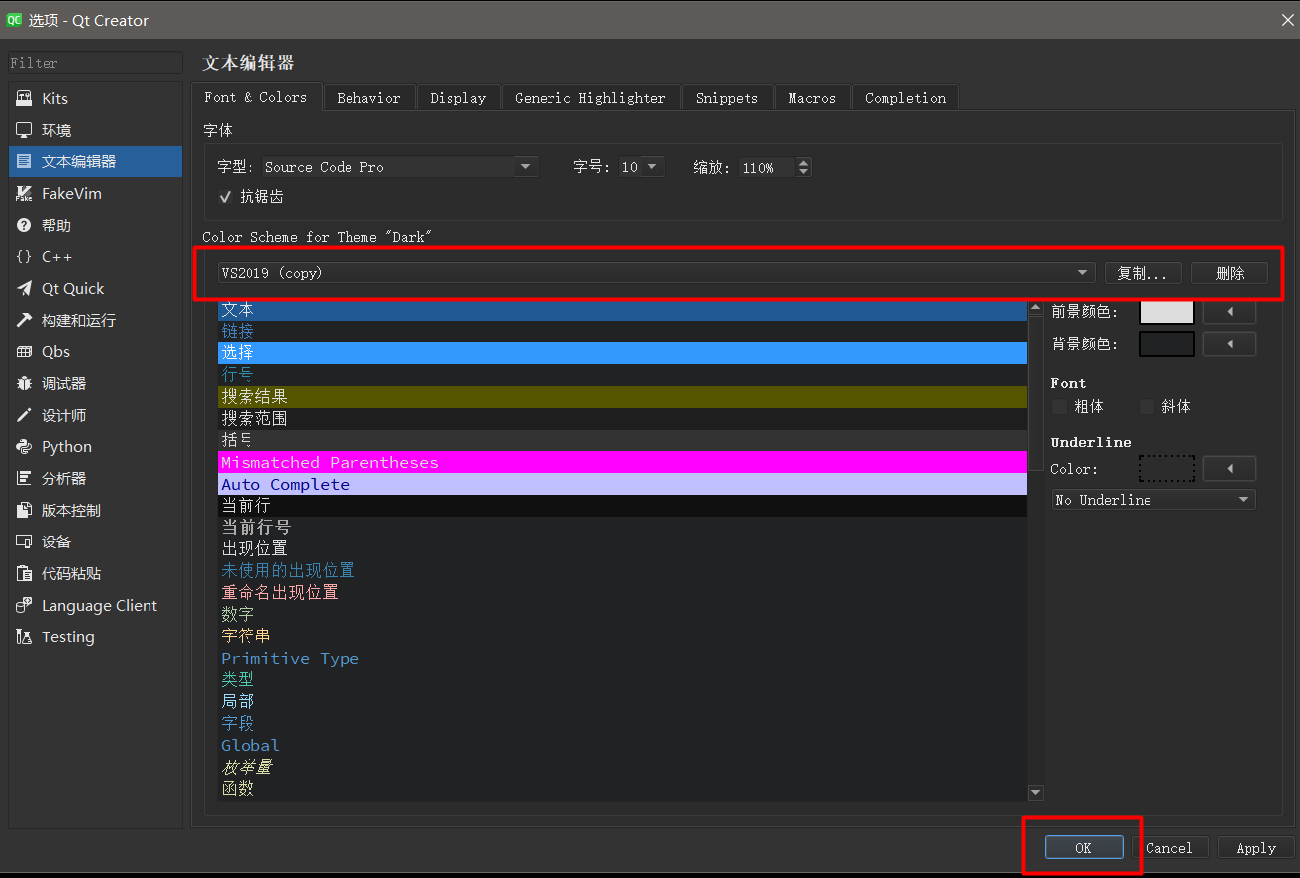Reset 背景颜色 with its arrow button

pos(1230,343)
